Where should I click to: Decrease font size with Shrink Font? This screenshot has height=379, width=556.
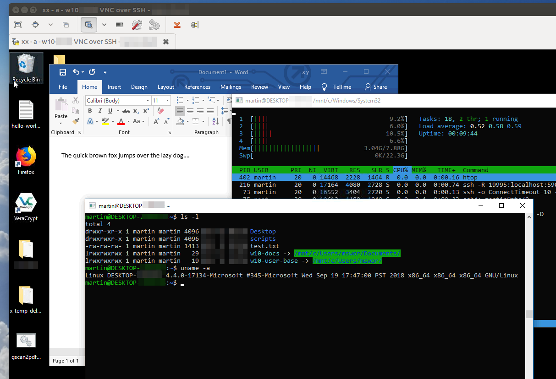click(166, 121)
